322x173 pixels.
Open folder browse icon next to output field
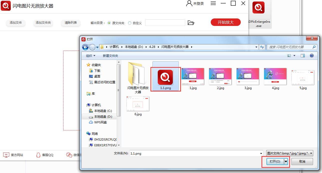tap(191, 22)
